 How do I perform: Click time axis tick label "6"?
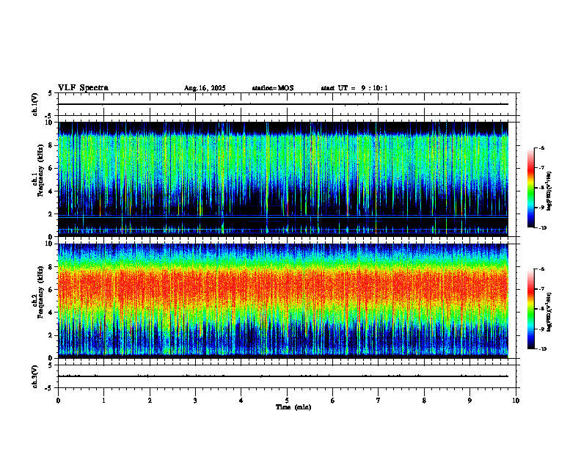[x=333, y=401]
